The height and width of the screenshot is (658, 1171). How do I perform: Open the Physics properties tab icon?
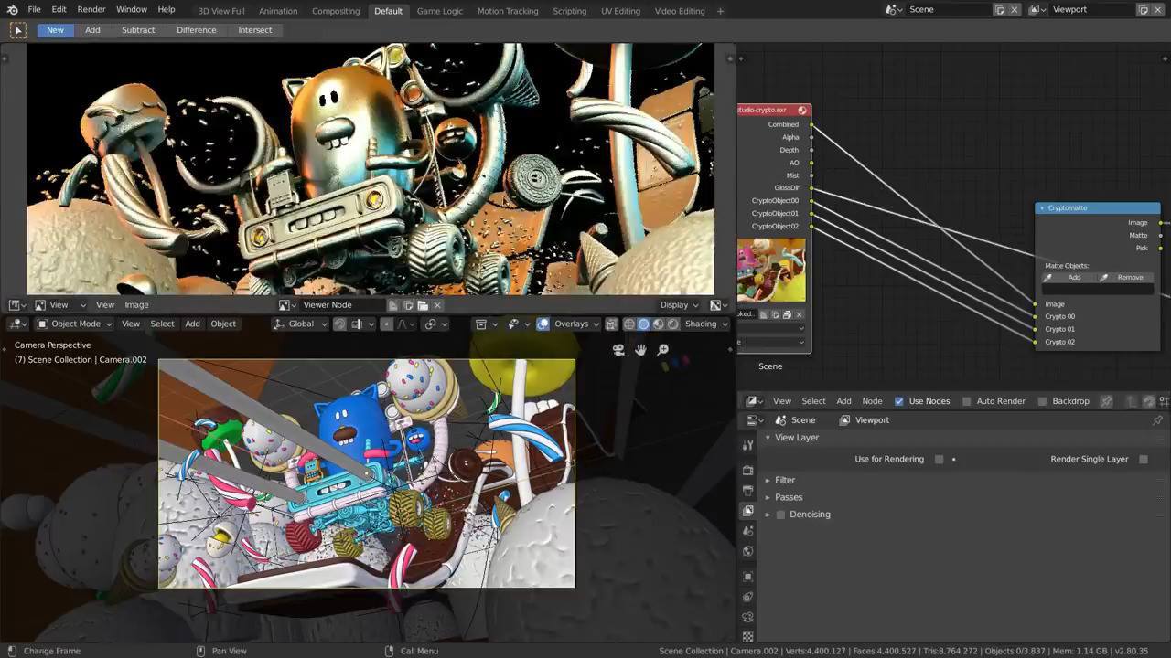click(x=747, y=597)
